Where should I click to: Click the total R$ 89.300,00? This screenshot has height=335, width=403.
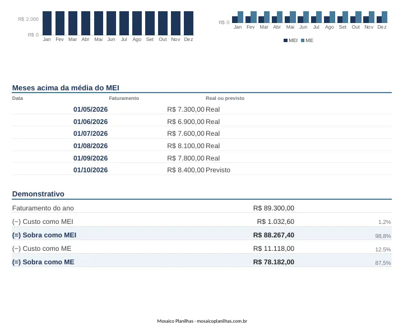pos(274,208)
